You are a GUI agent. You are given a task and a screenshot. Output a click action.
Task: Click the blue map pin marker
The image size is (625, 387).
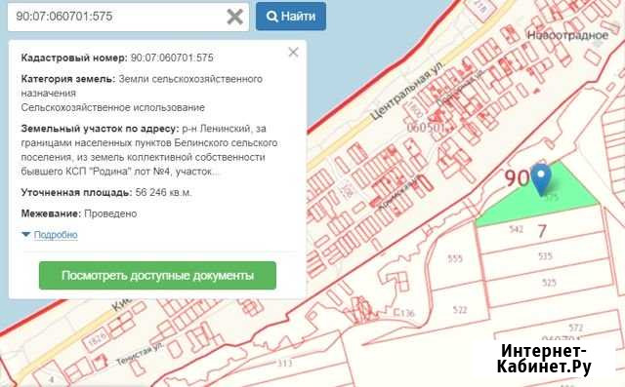[541, 179]
